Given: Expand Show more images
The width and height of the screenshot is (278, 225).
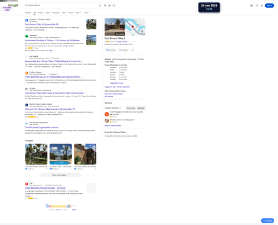Looking at the screenshot, I should [x=61, y=175].
